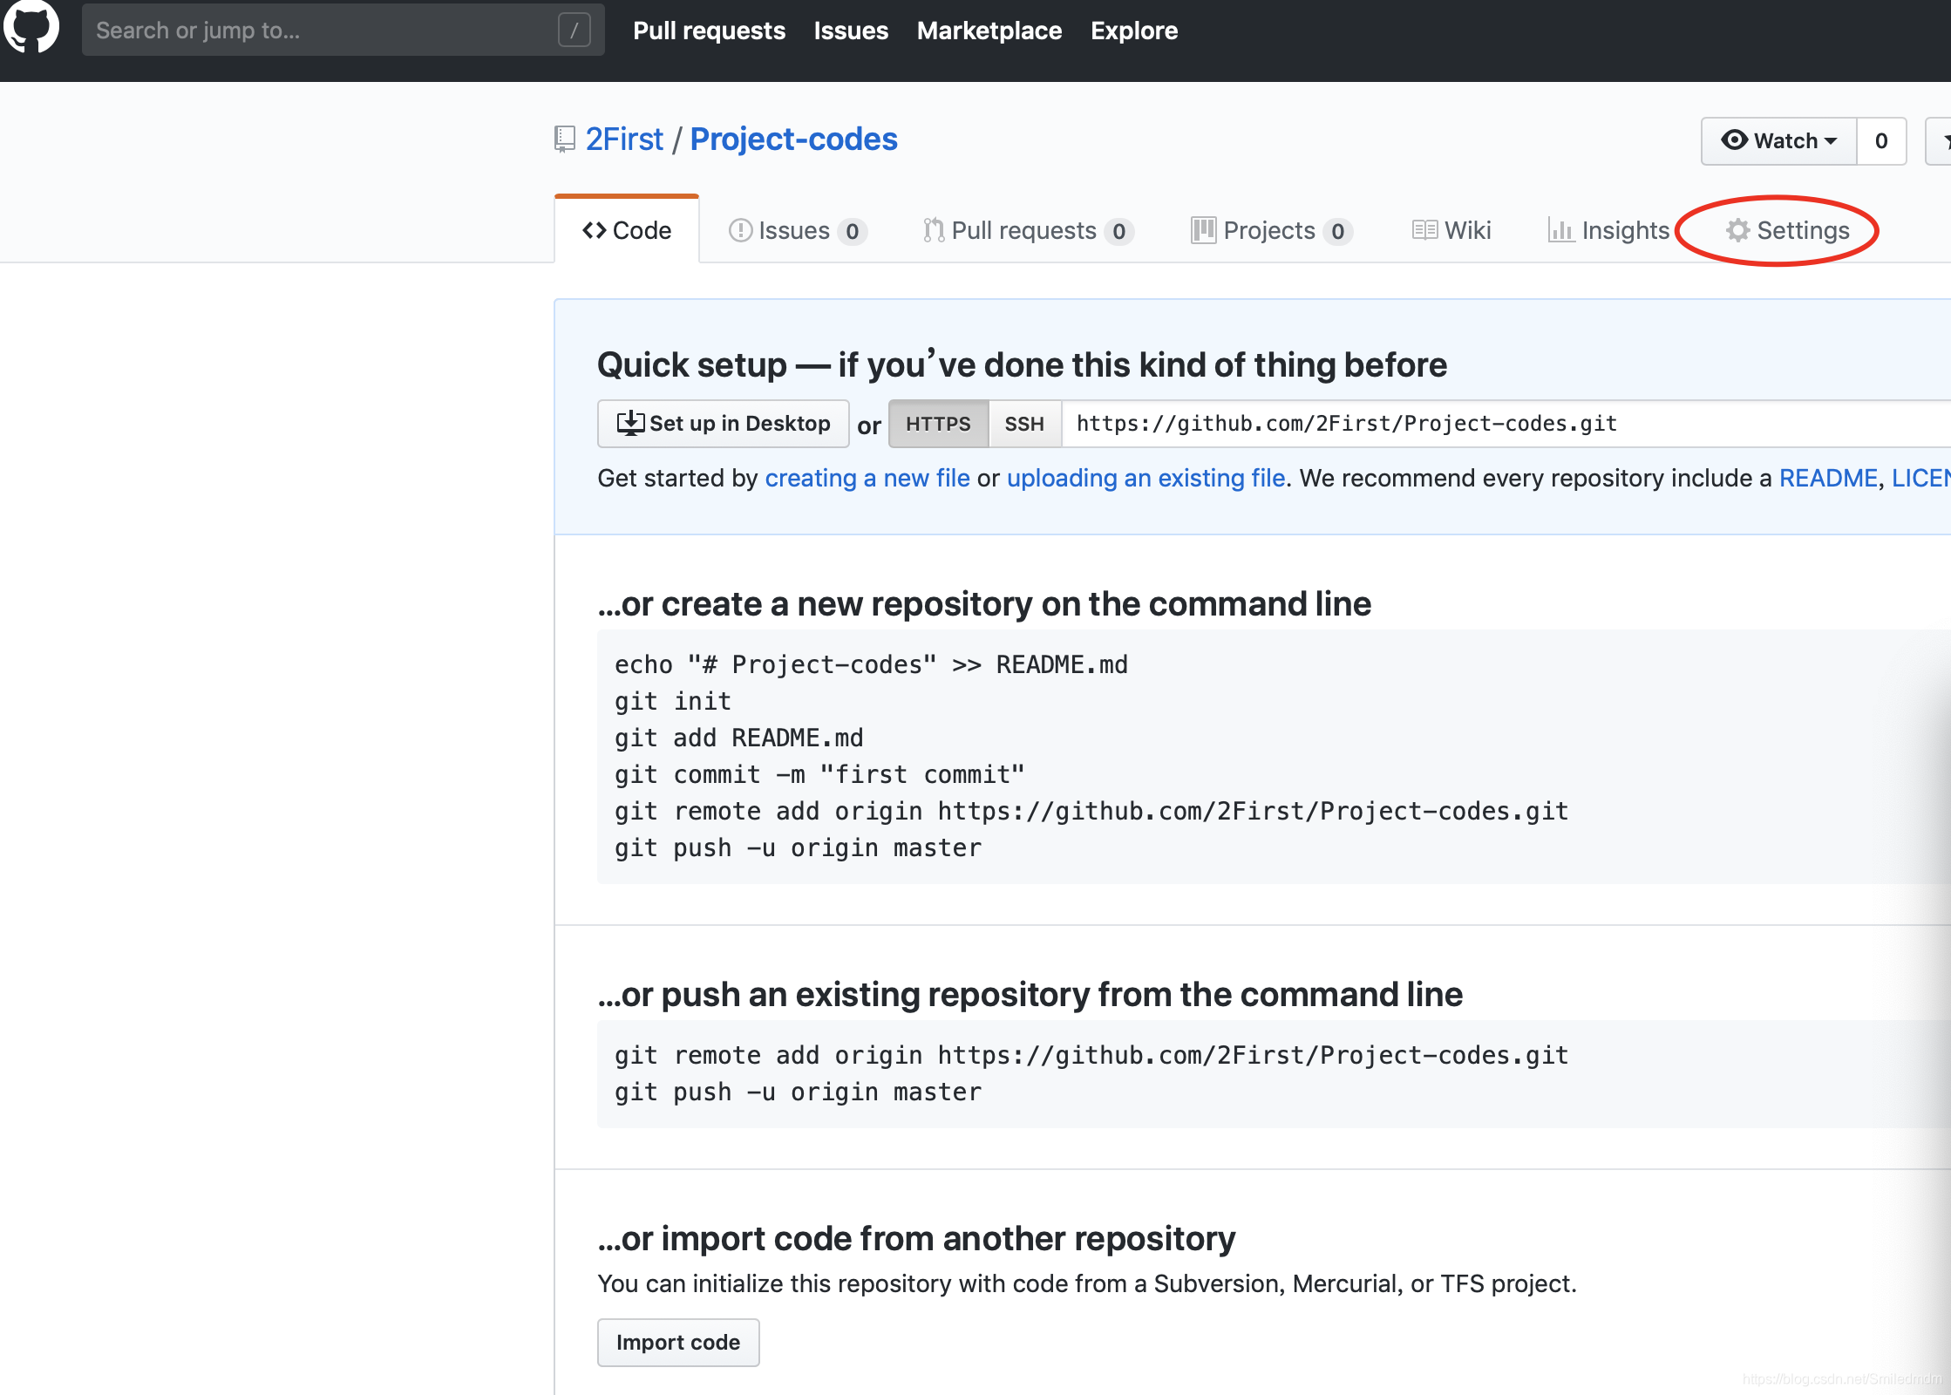
Task: Click the git init command line
Action: tap(673, 701)
